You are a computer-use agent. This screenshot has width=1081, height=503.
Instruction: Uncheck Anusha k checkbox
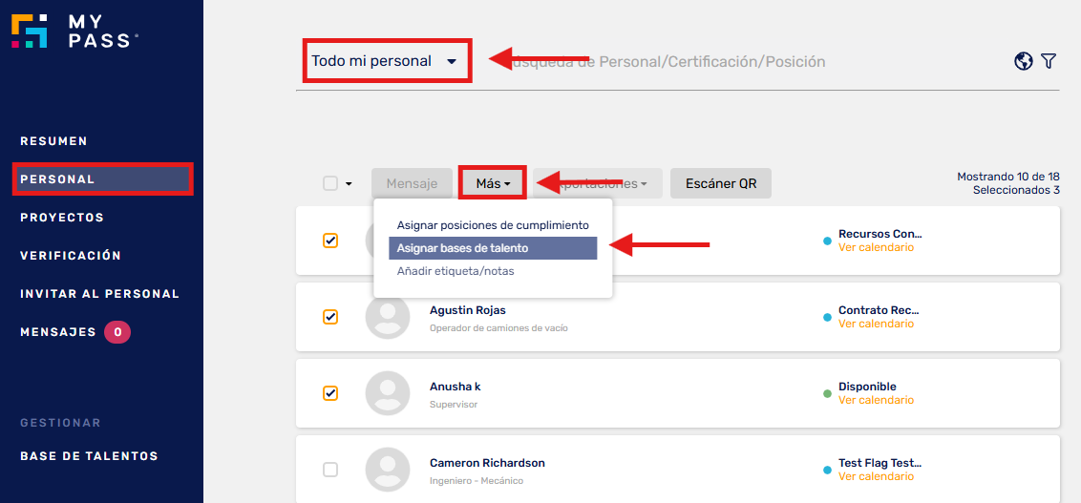pos(331,393)
